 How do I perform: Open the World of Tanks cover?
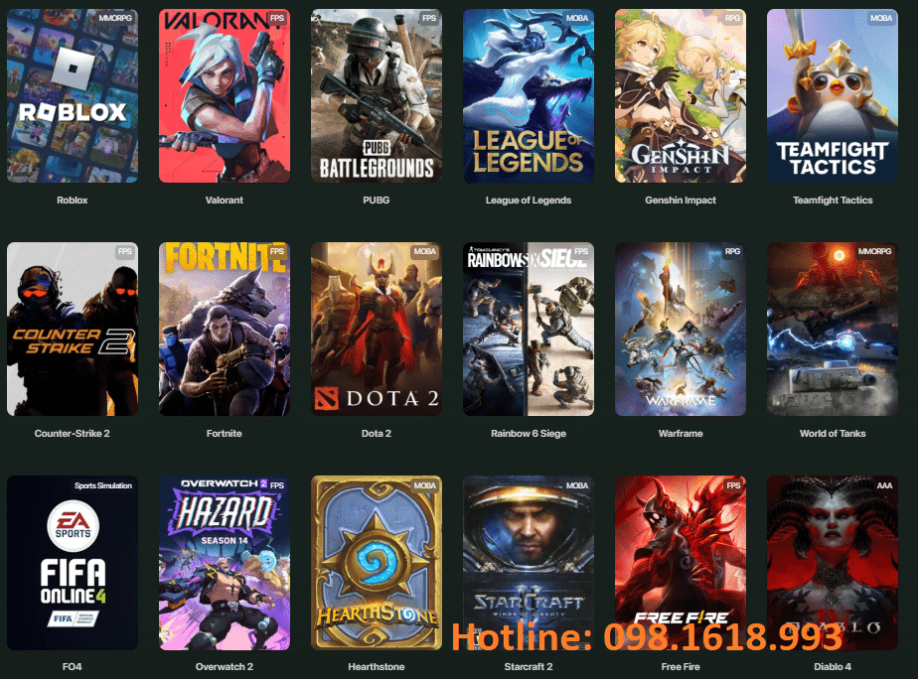point(833,330)
